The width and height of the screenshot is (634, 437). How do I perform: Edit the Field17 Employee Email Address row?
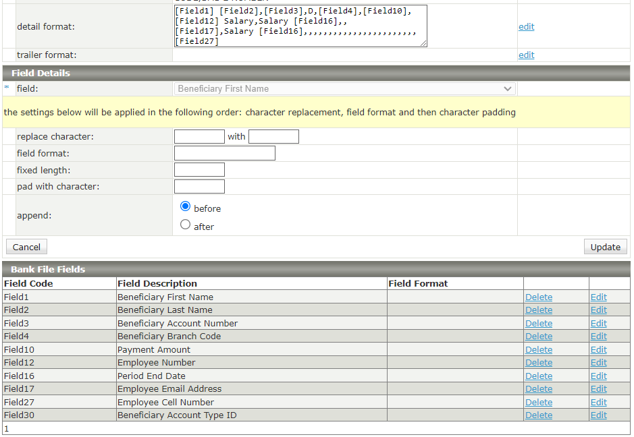pyautogui.click(x=598, y=389)
